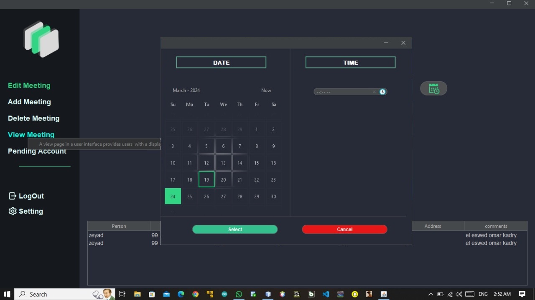Viewport: 535px width, 300px height.
Task: Click the Person column header
Action: (x=119, y=226)
